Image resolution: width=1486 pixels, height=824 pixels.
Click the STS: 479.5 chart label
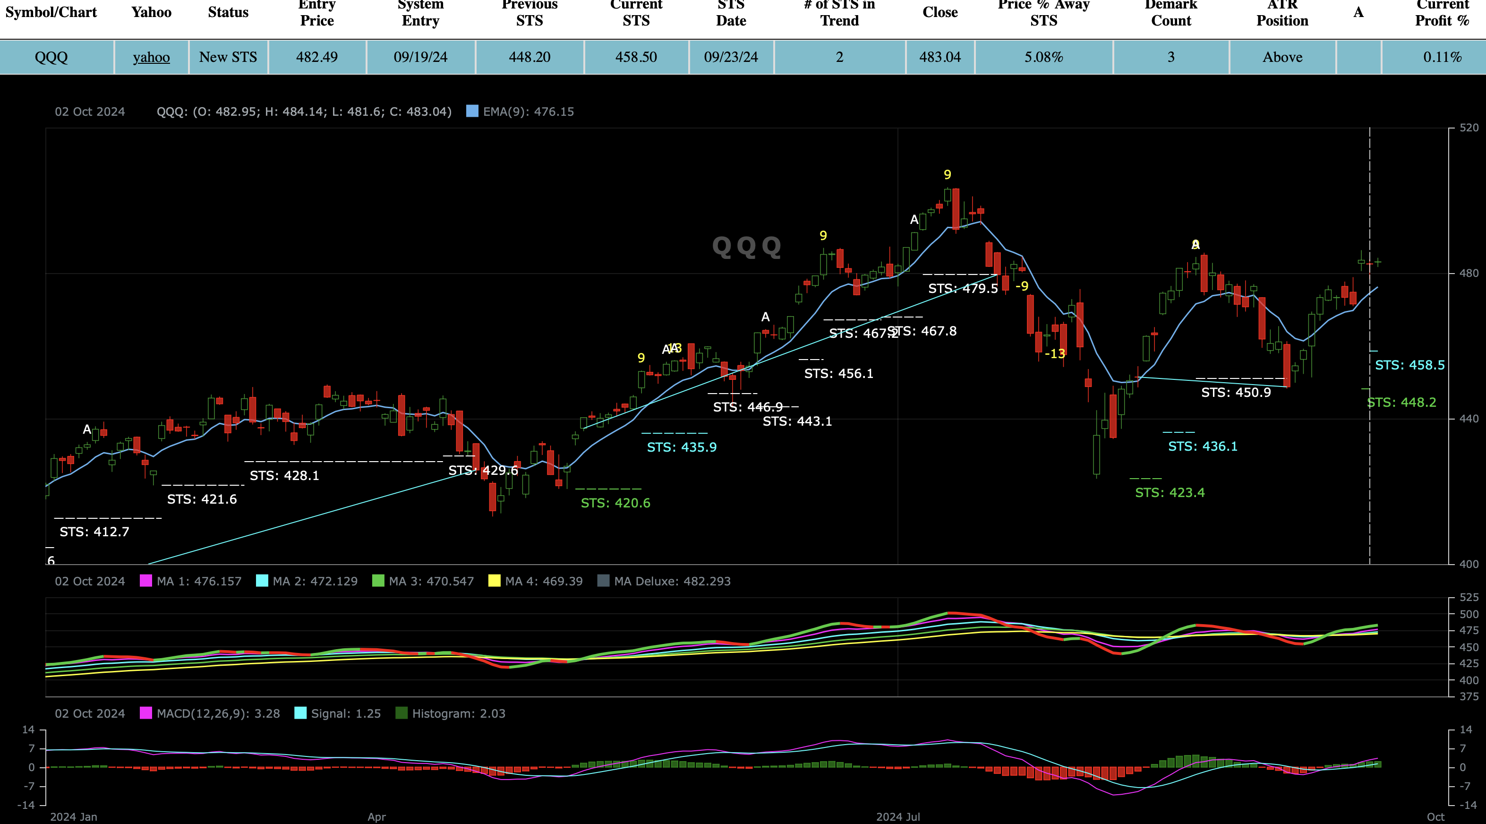pos(963,289)
